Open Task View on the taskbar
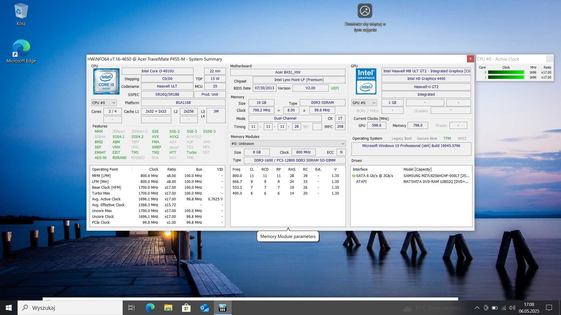Image resolution: width=561 pixels, height=315 pixels. 131,308
